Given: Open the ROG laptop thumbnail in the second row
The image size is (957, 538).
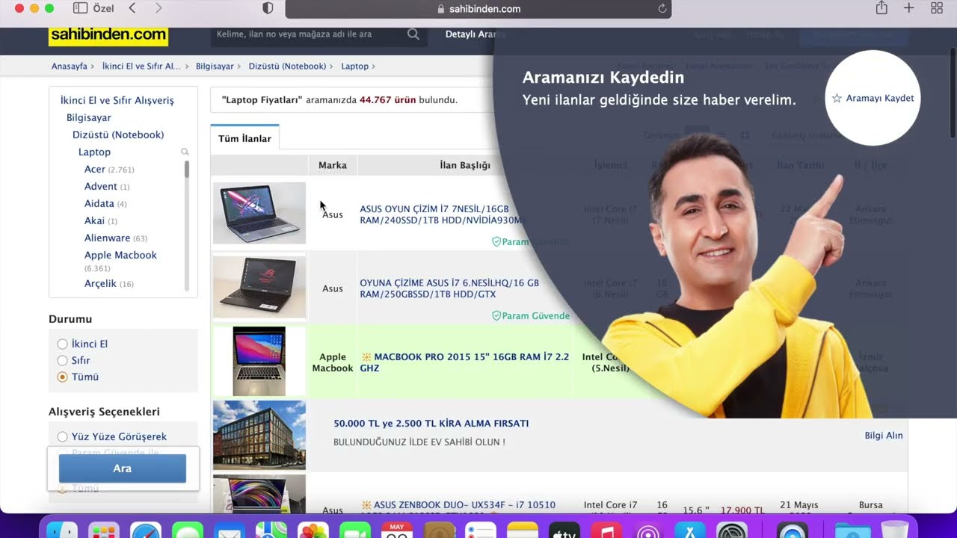Looking at the screenshot, I should click(259, 287).
